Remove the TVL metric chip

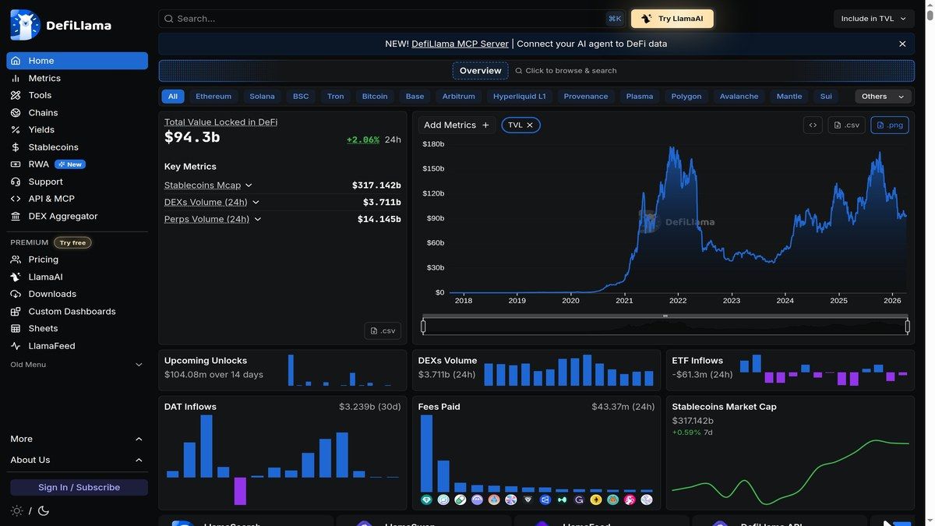point(529,124)
